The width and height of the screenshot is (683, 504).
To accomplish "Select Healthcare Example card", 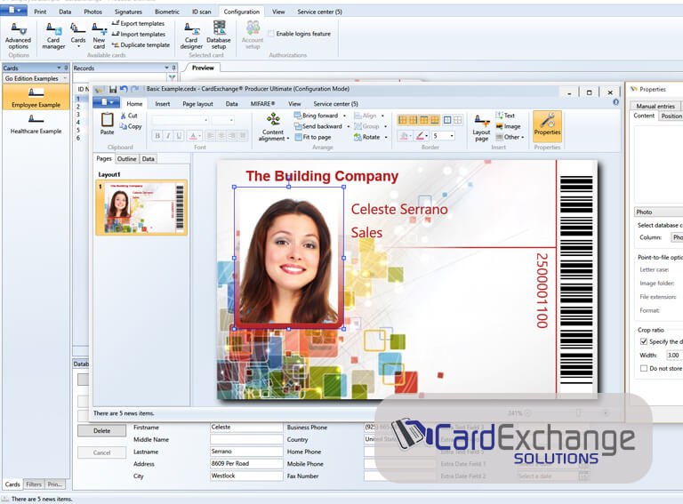I will [36, 124].
